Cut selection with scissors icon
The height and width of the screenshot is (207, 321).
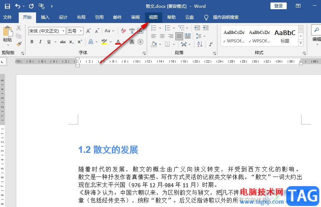(19, 28)
